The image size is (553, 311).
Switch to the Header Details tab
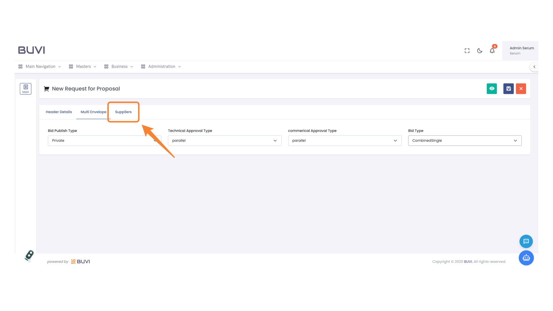point(59,112)
